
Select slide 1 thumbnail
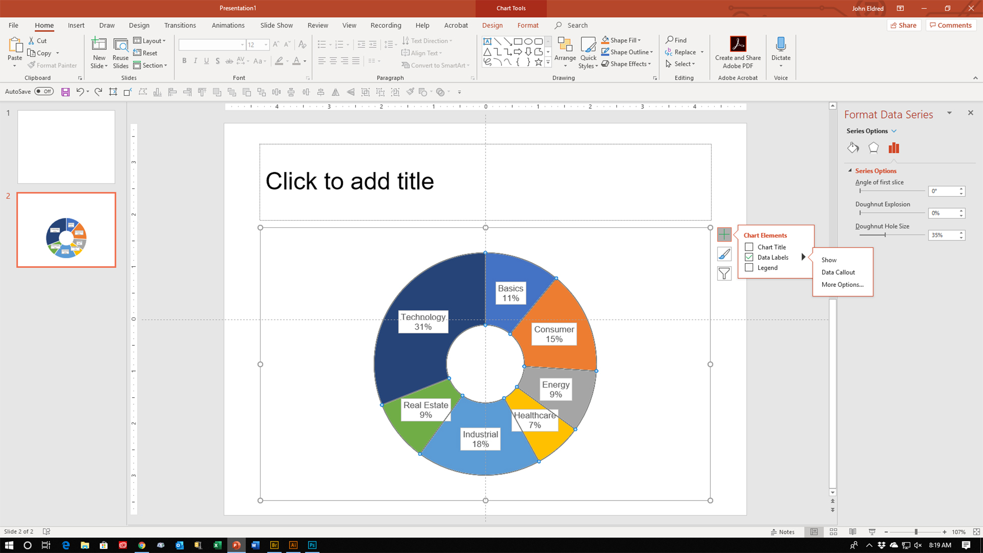pyautogui.click(x=66, y=147)
